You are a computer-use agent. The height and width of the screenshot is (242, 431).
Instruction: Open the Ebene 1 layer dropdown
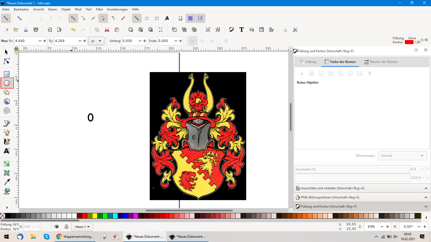(82, 227)
